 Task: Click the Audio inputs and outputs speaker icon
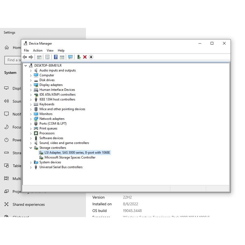click(x=36, y=70)
